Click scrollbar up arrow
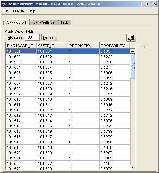The image size is (159, 173). pos(132,51)
